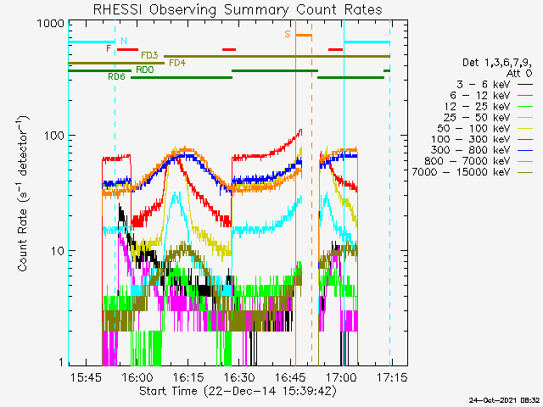Click the magenta legend line for 6-12 keV
Viewport: 543px width, 407px height.
(x=525, y=96)
